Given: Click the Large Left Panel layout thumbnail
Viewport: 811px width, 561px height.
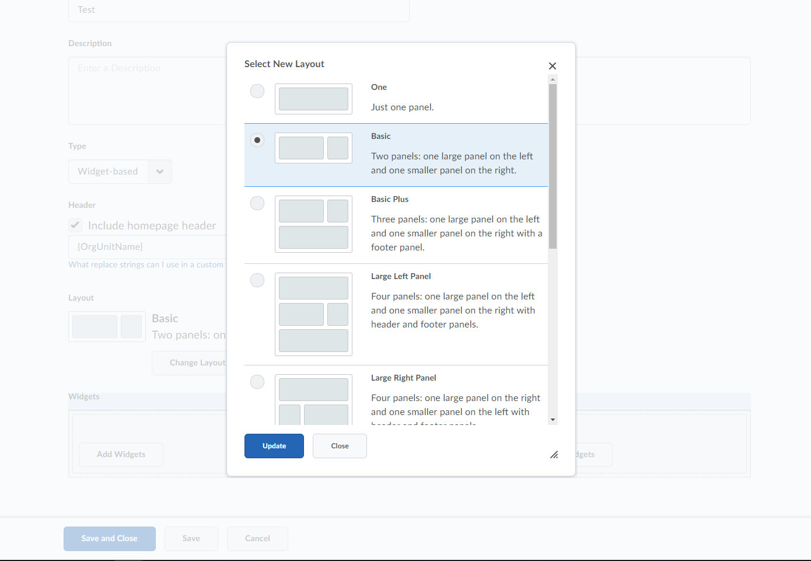Looking at the screenshot, I should click(313, 314).
